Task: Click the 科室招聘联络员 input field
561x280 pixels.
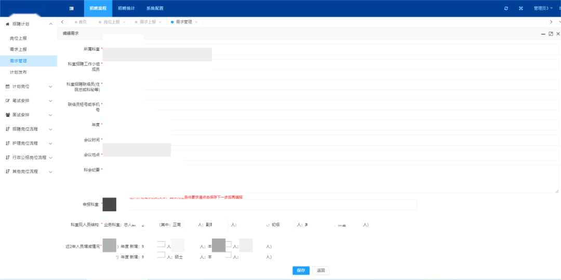Action: tap(330, 85)
